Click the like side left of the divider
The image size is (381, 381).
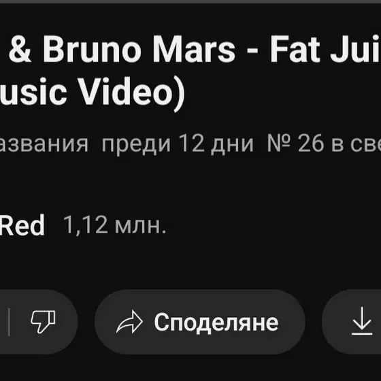3,322
